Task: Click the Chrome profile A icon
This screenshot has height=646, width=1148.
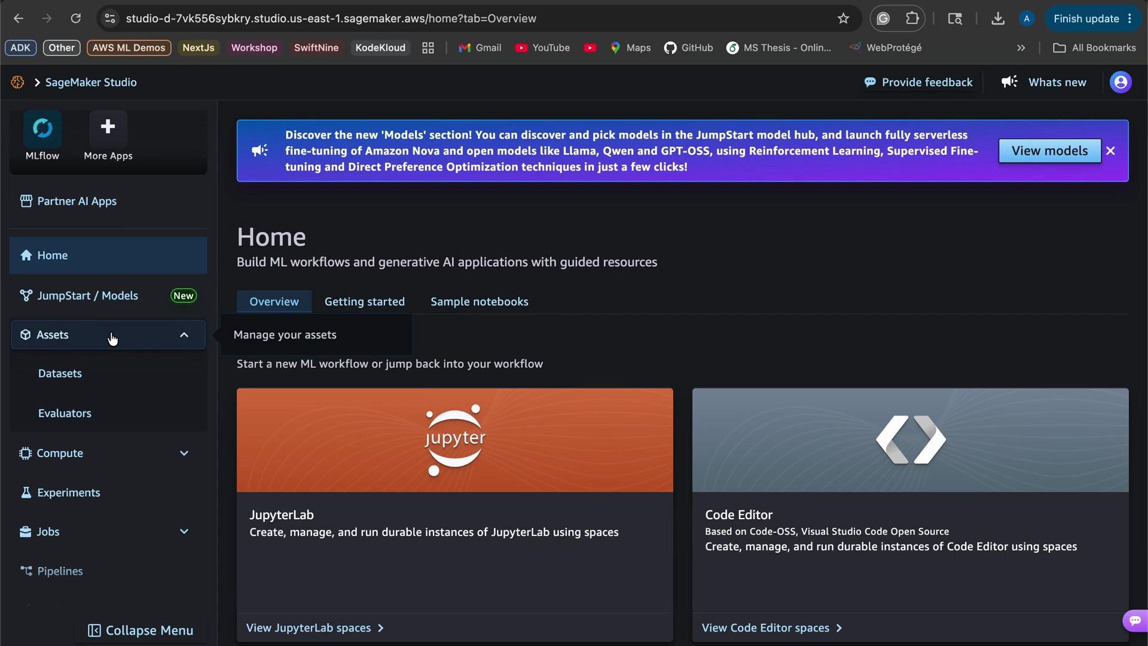Action: pos(1027,19)
